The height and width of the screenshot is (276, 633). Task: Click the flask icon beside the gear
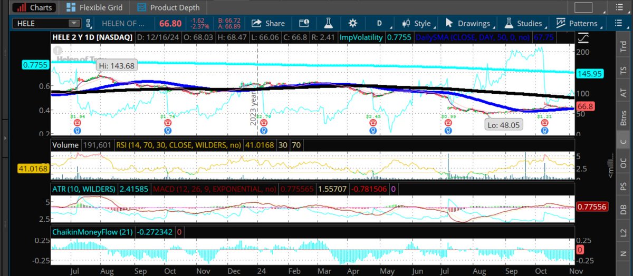pos(328,23)
